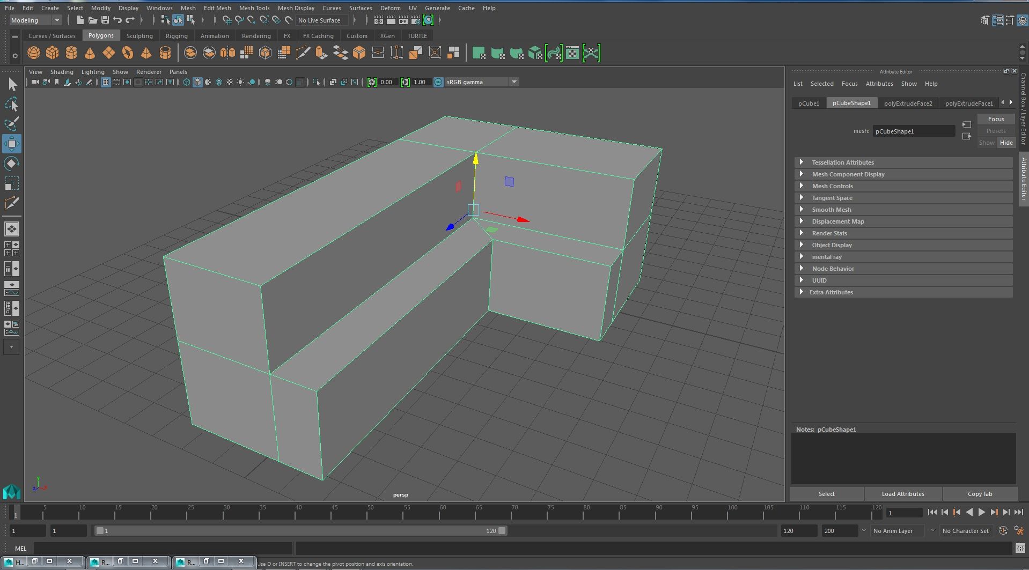The width and height of the screenshot is (1029, 570).
Task: Toggle snap to grids
Action: (x=227, y=20)
